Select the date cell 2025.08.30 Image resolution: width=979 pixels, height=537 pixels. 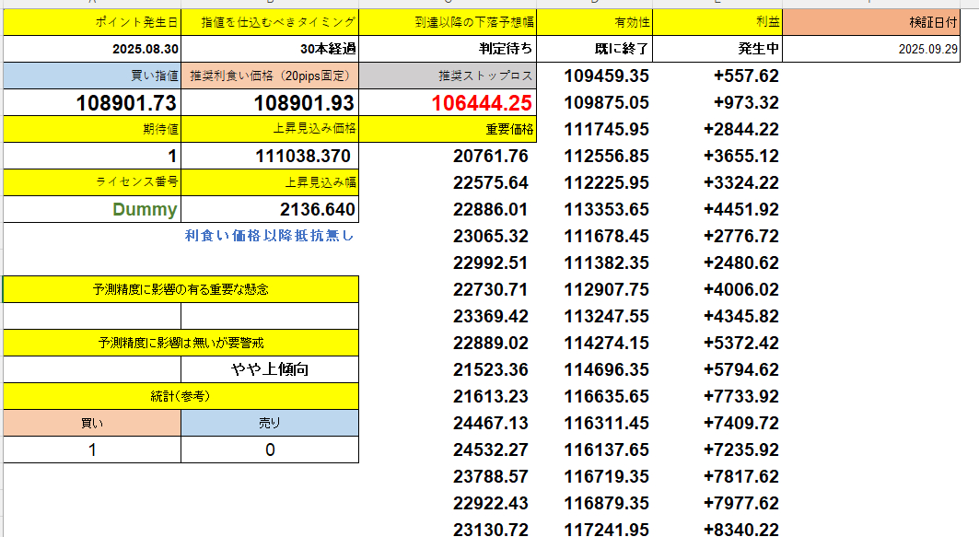(92, 49)
